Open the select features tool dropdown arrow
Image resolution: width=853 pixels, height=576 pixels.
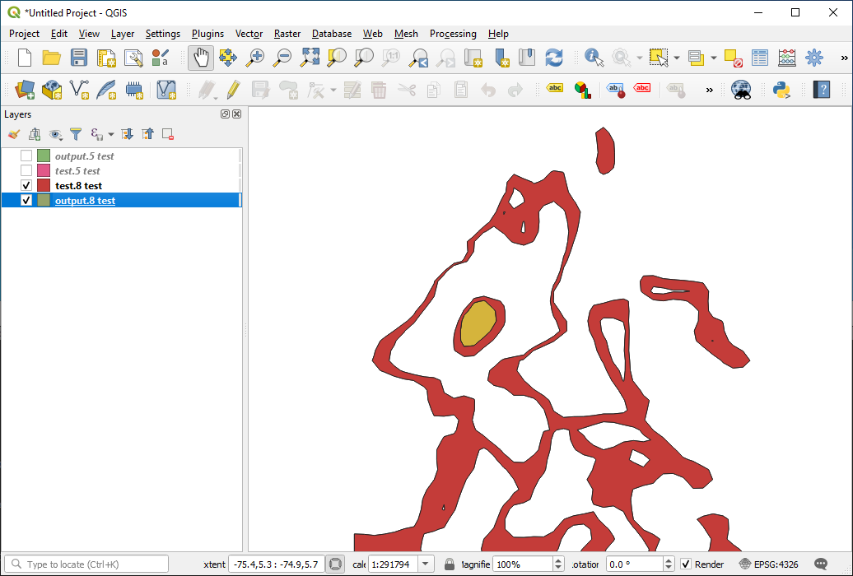point(676,58)
